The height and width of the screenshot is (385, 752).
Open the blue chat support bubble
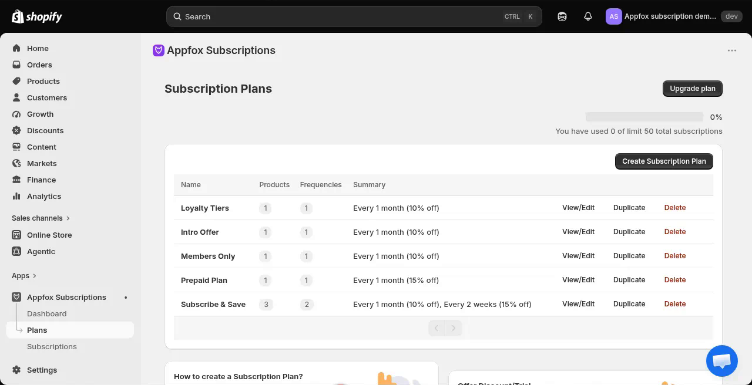click(x=721, y=361)
